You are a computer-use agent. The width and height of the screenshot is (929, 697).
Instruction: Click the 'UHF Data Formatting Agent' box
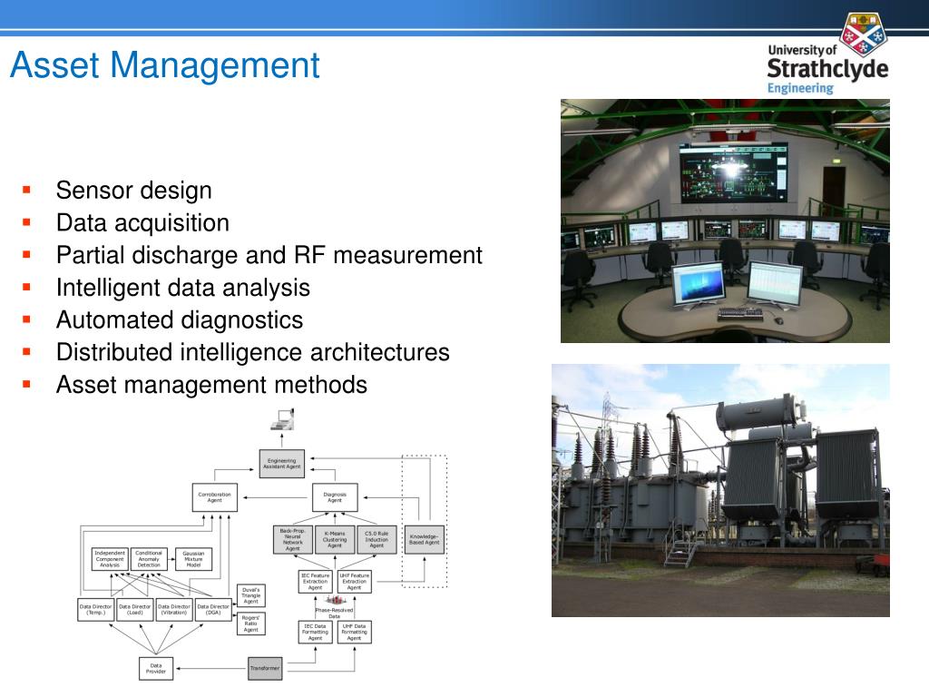355,632
